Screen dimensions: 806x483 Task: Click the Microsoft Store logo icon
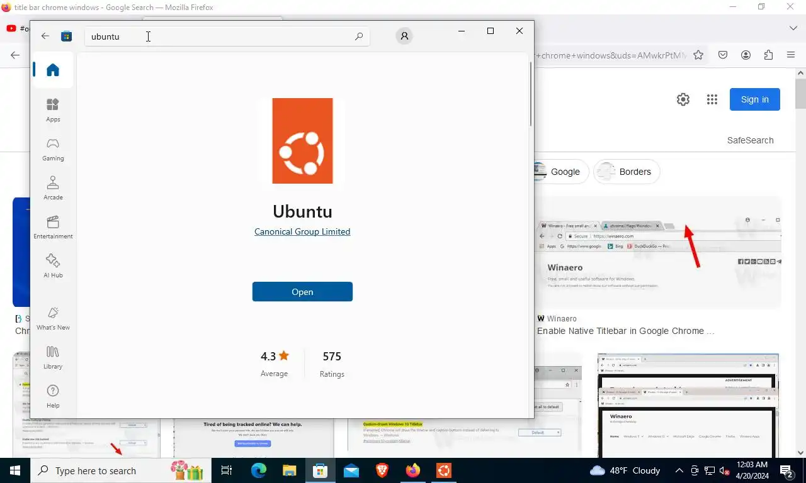[66, 36]
